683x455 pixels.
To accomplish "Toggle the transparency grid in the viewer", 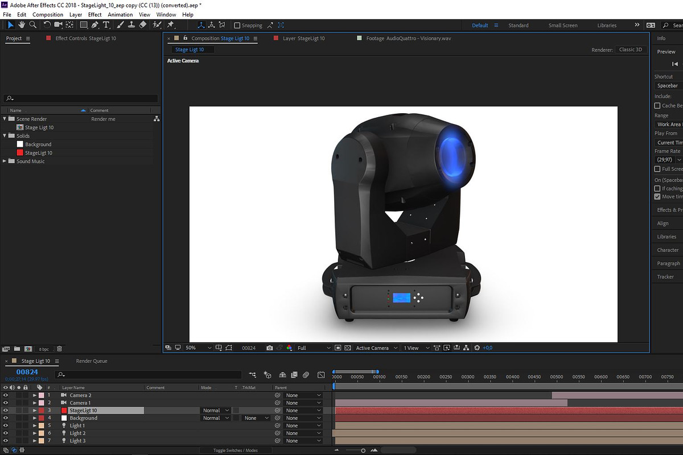I will [x=348, y=348].
